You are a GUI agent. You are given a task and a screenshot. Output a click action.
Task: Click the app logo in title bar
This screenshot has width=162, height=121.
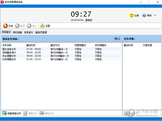(2, 2)
